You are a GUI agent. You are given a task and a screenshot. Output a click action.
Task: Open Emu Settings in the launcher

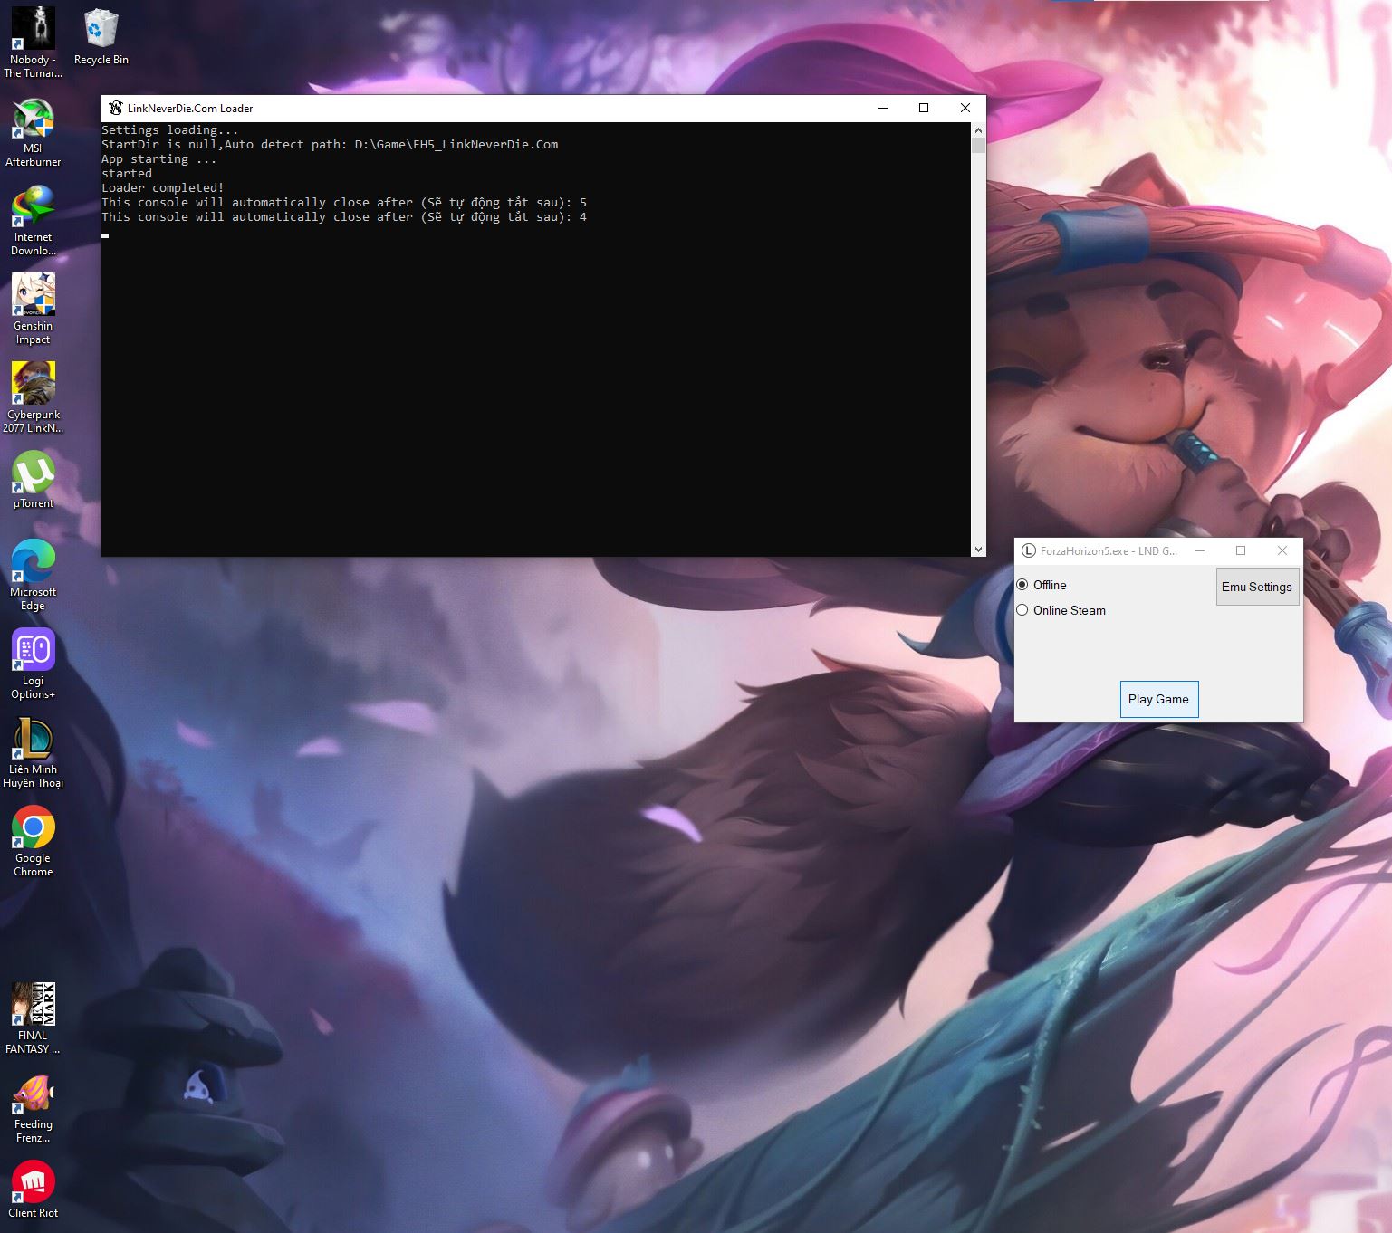click(1256, 587)
